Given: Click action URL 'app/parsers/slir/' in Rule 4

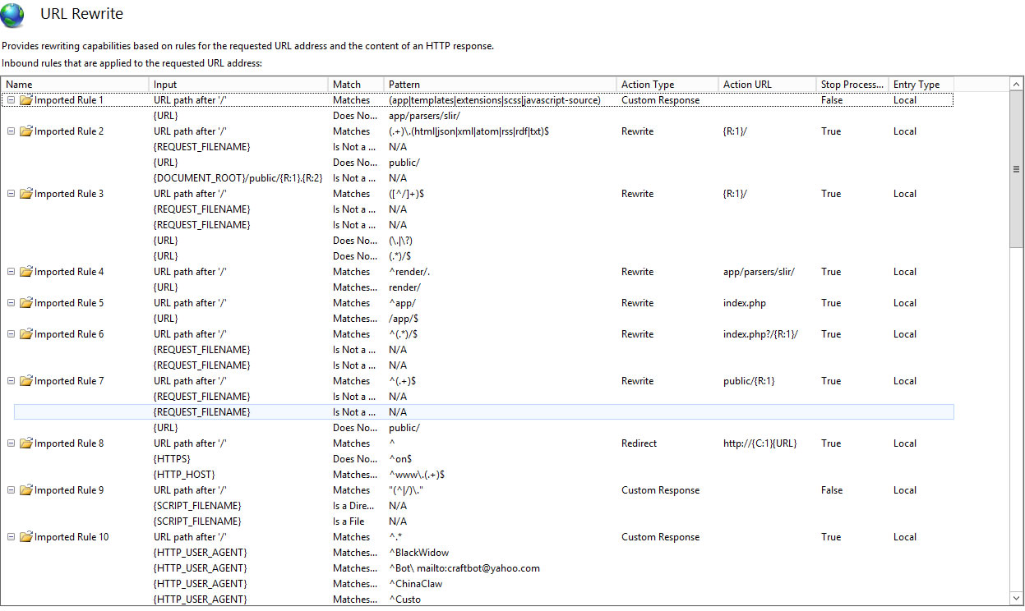Looking at the screenshot, I should click(x=759, y=272).
